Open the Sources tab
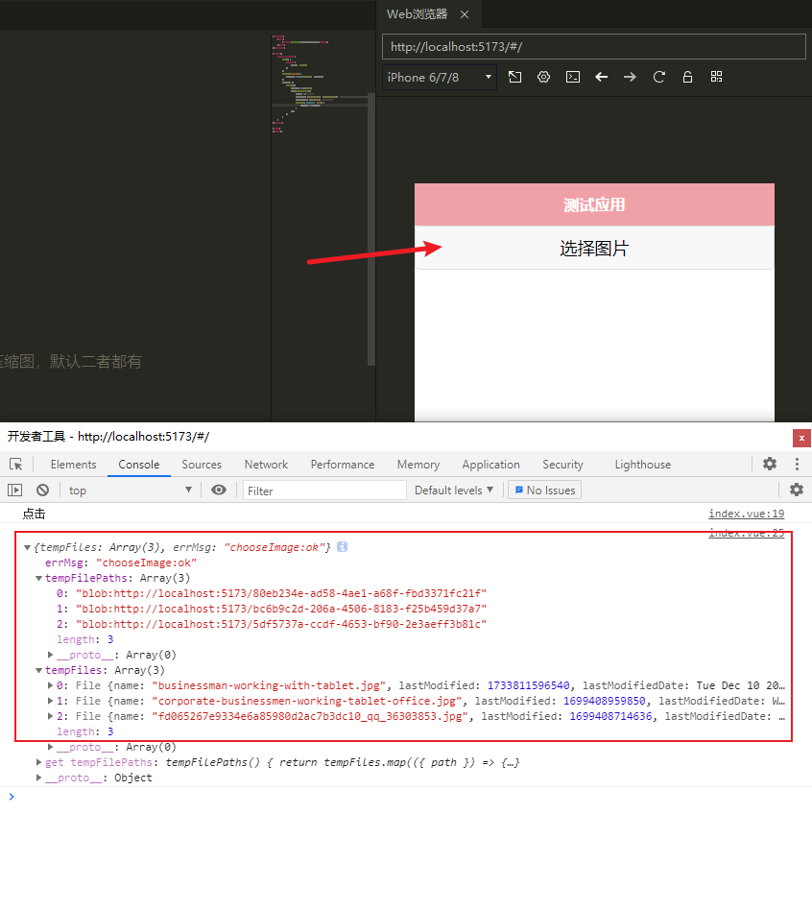 (202, 465)
